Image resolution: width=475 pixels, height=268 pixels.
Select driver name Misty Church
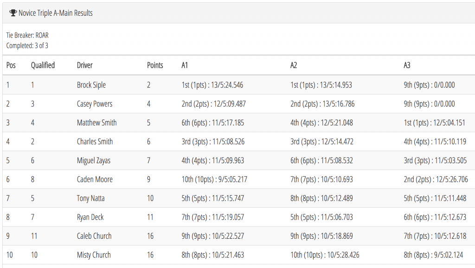pyautogui.click(x=94, y=255)
